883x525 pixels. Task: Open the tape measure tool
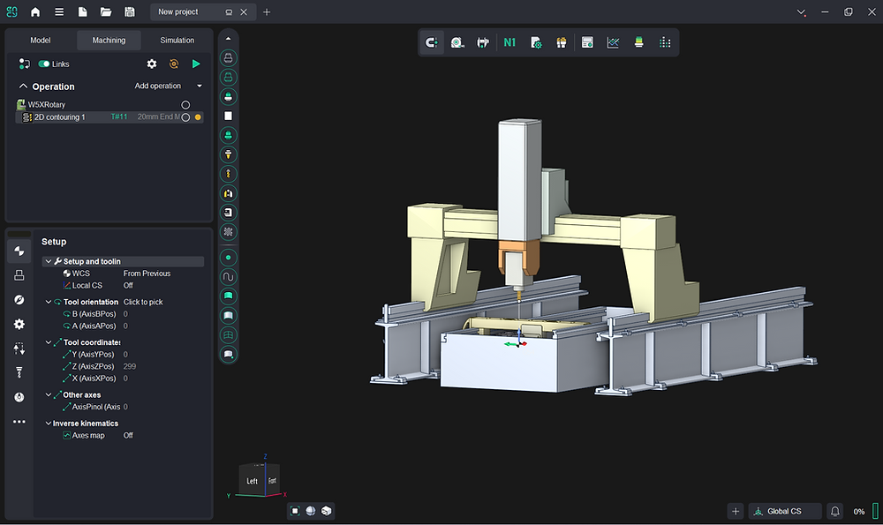[x=457, y=42]
